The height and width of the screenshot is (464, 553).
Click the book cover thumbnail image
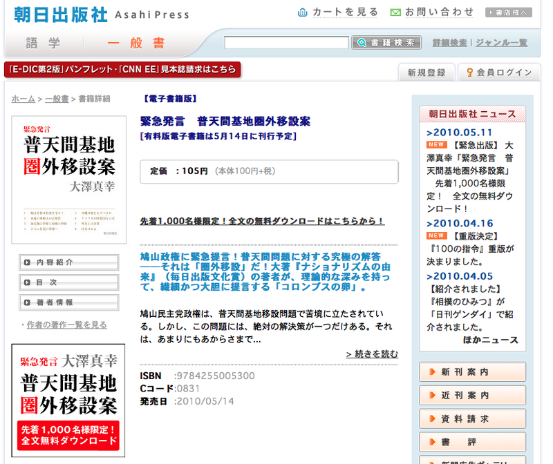point(68,180)
